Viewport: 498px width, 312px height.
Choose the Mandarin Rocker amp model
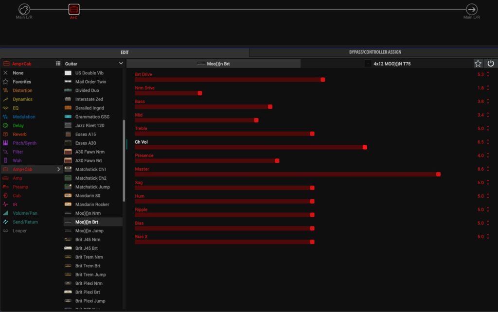pos(92,205)
